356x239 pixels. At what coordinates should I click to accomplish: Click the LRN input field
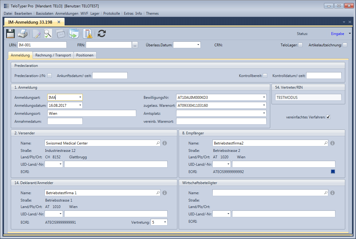42,45
